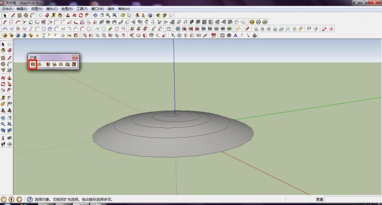Screen dimensions: 382x205
Task: Choose Rotate tool in the left palette
Action: (3, 84)
